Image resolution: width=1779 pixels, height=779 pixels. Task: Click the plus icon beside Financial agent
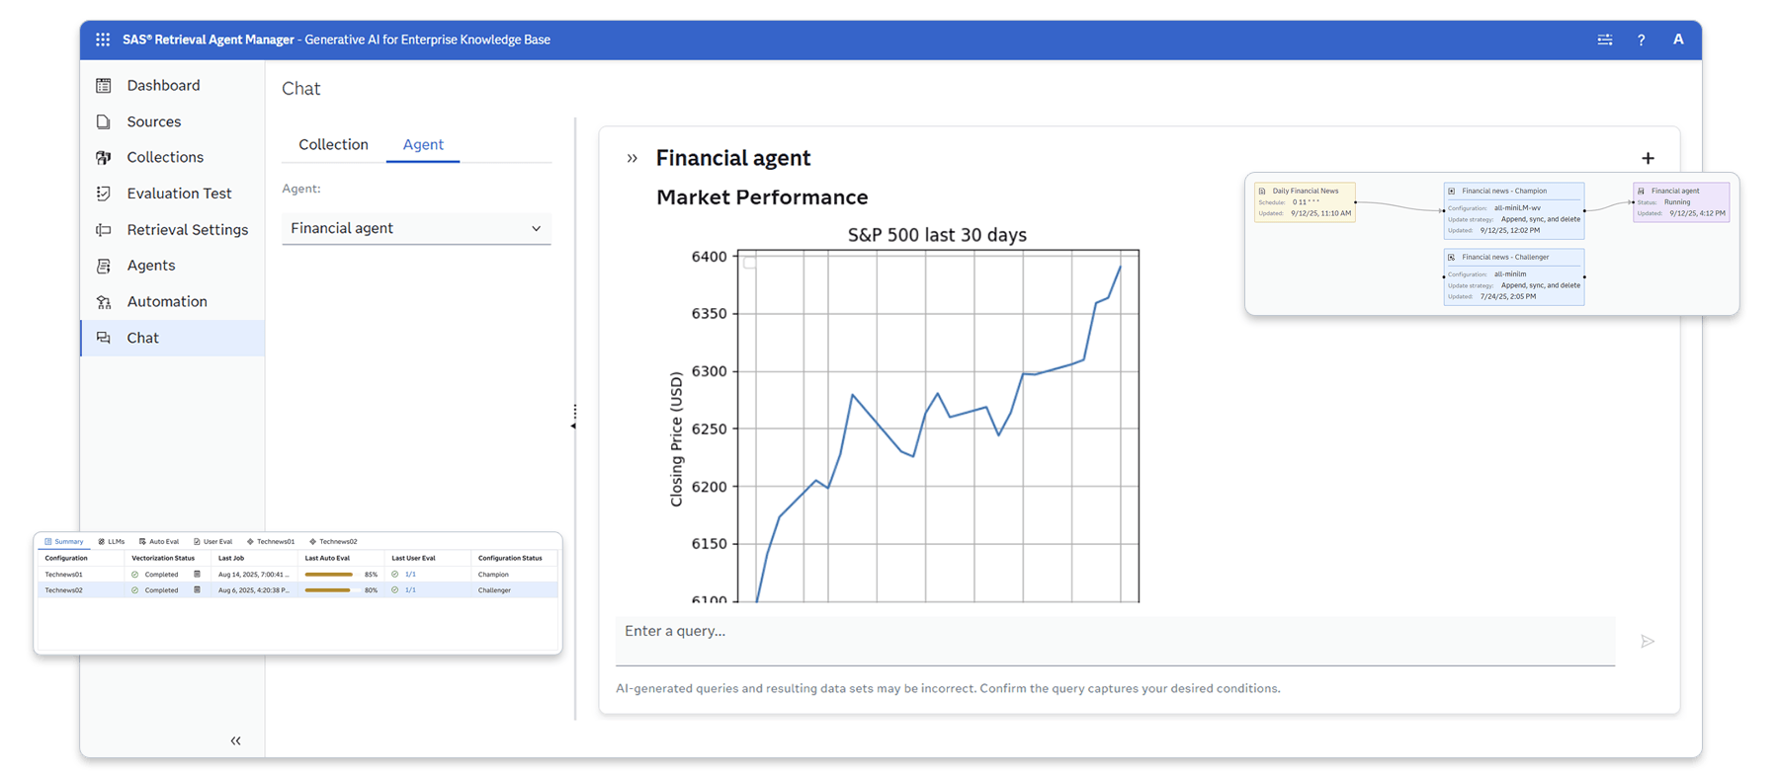tap(1648, 158)
